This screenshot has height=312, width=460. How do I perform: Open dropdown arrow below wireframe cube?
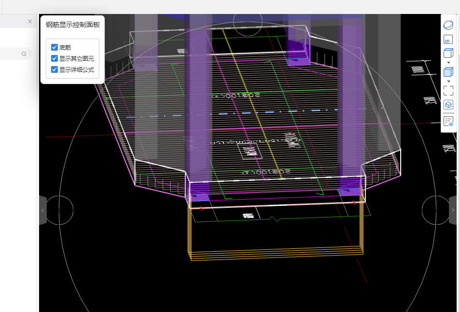[448, 63]
